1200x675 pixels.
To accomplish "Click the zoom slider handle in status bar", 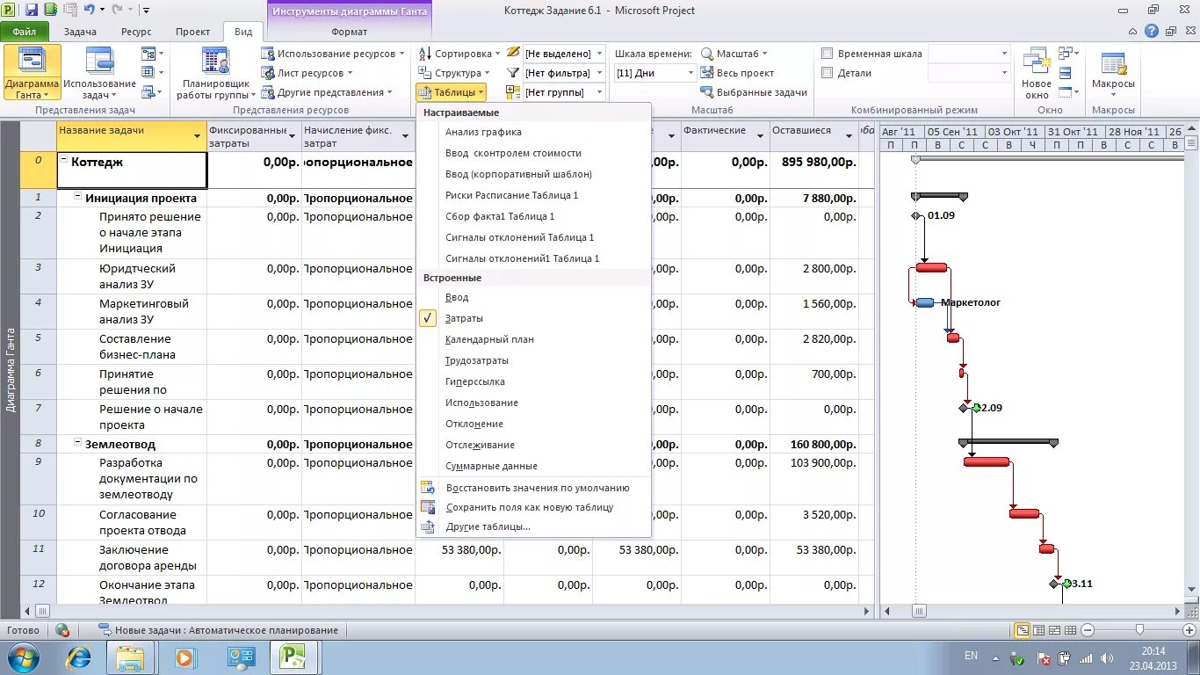I will 1139,630.
